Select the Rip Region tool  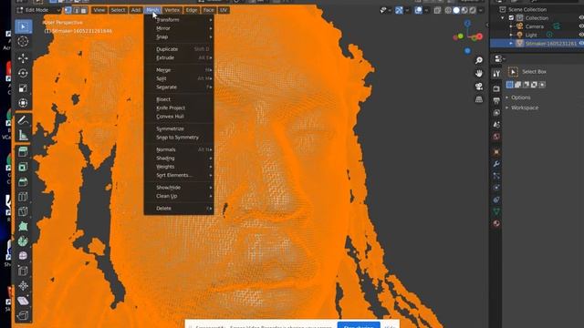pos(23,315)
